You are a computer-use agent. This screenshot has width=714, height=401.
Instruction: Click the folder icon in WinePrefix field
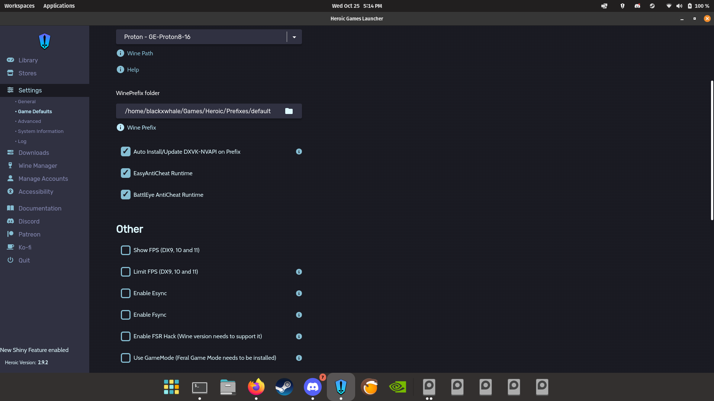[289, 111]
